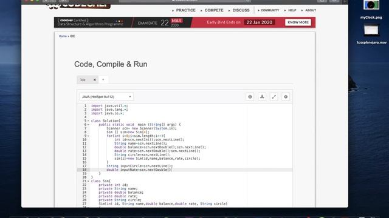389x218 pixels.
Task: Click the IDE breadcrumb link
Action: click(72, 36)
